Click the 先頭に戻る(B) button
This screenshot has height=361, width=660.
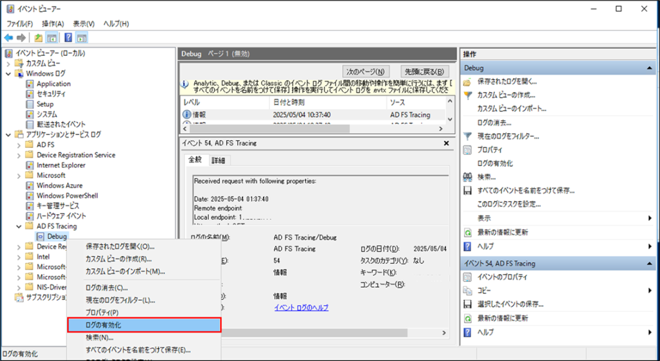pyautogui.click(x=424, y=71)
